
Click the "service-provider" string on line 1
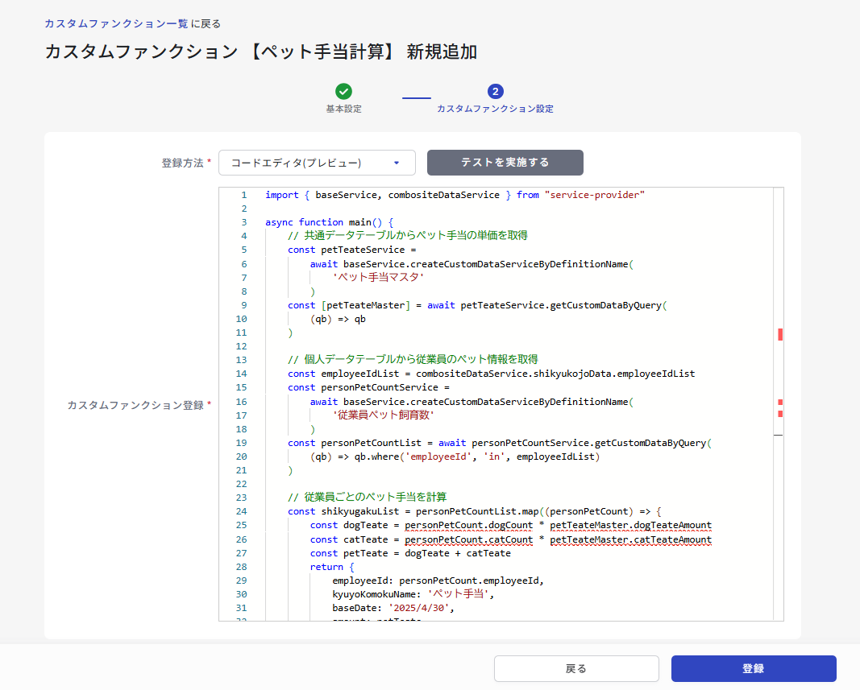(595, 195)
